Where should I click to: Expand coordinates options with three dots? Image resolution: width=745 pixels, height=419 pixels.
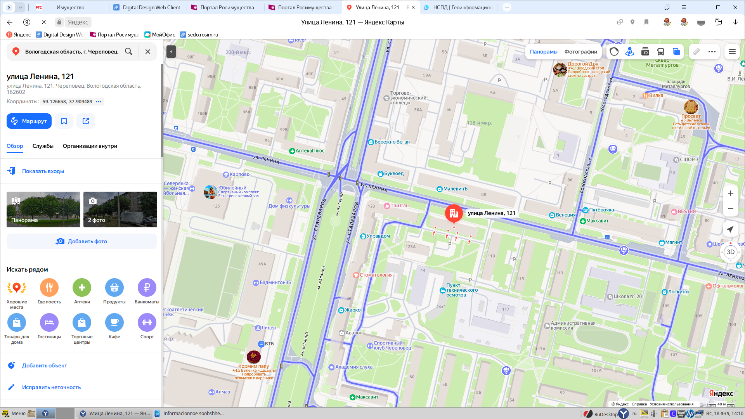coord(99,102)
